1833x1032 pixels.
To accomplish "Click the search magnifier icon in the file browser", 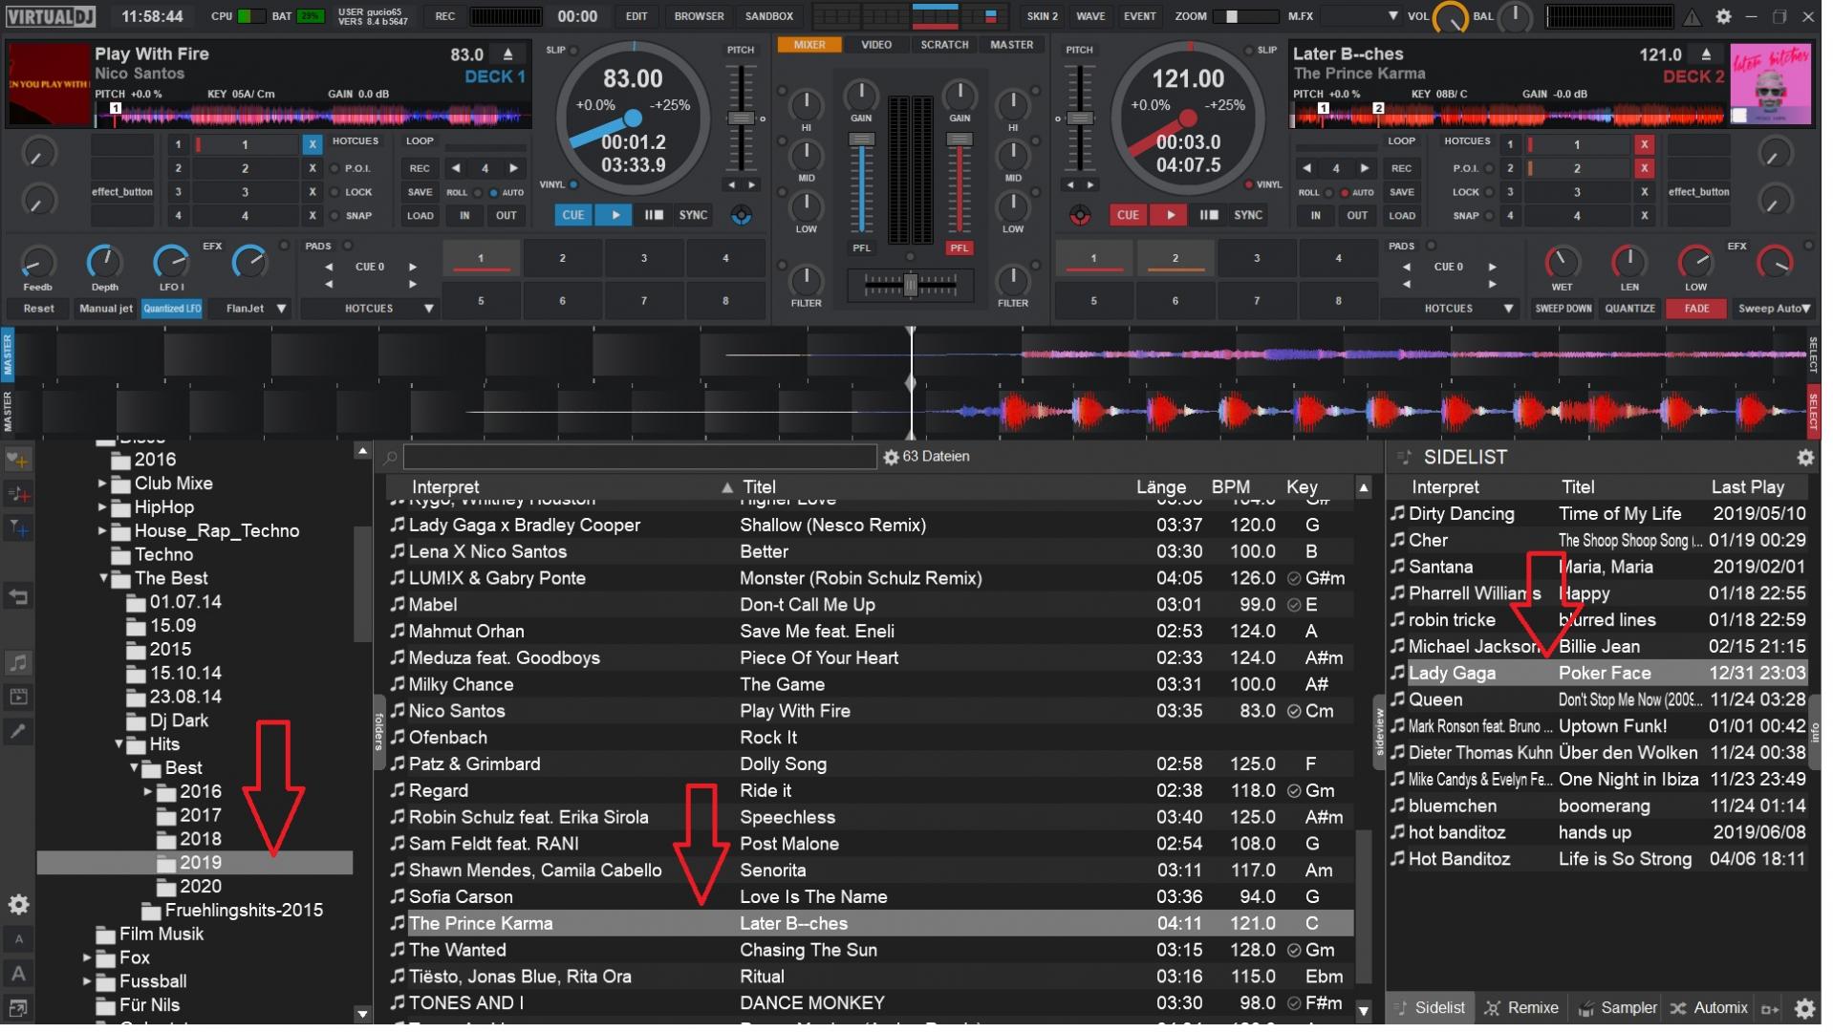I will (x=392, y=461).
